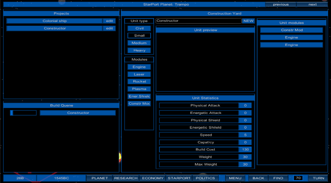Select Heavy unit type
331x183 pixels.
point(139,50)
